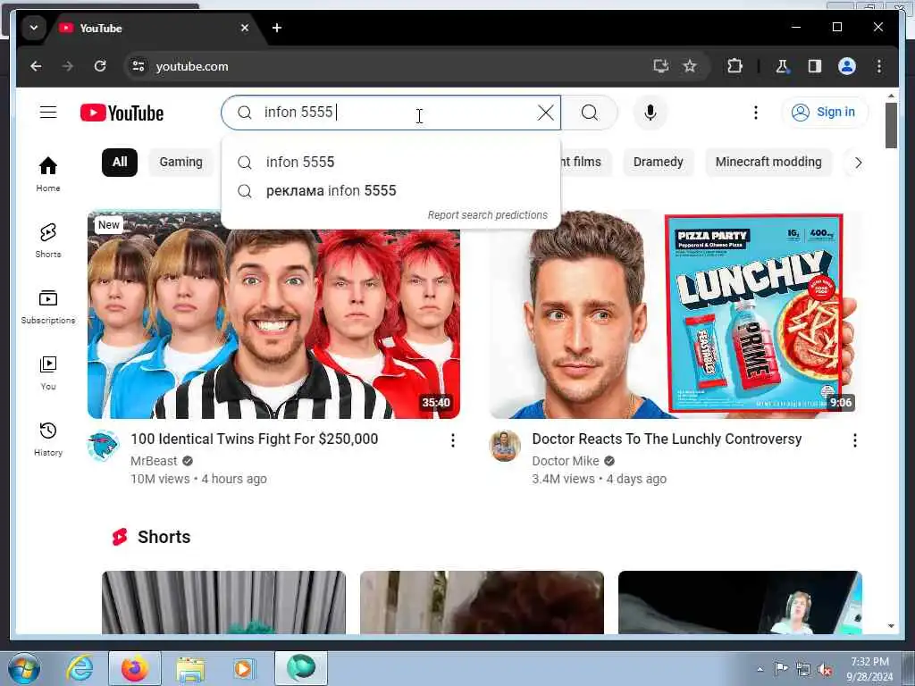This screenshot has width=915, height=686.
Task: Open the Extensions puzzle icon
Action: (x=735, y=66)
